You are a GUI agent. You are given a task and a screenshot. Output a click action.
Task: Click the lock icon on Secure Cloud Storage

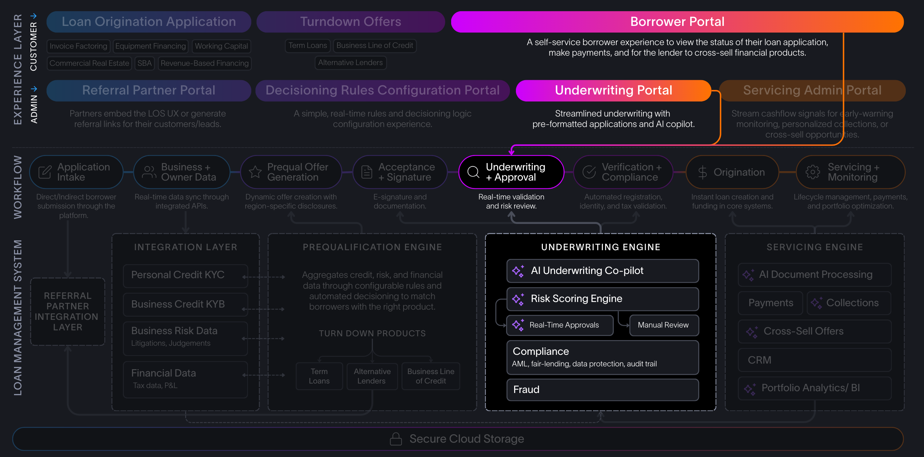point(396,438)
